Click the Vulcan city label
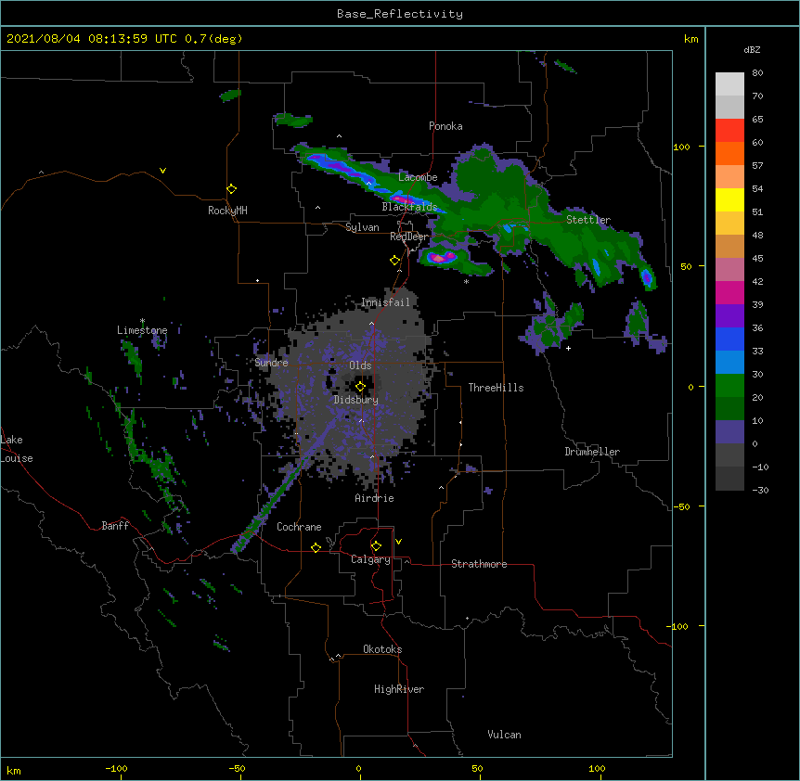This screenshot has width=800, height=781. click(504, 735)
